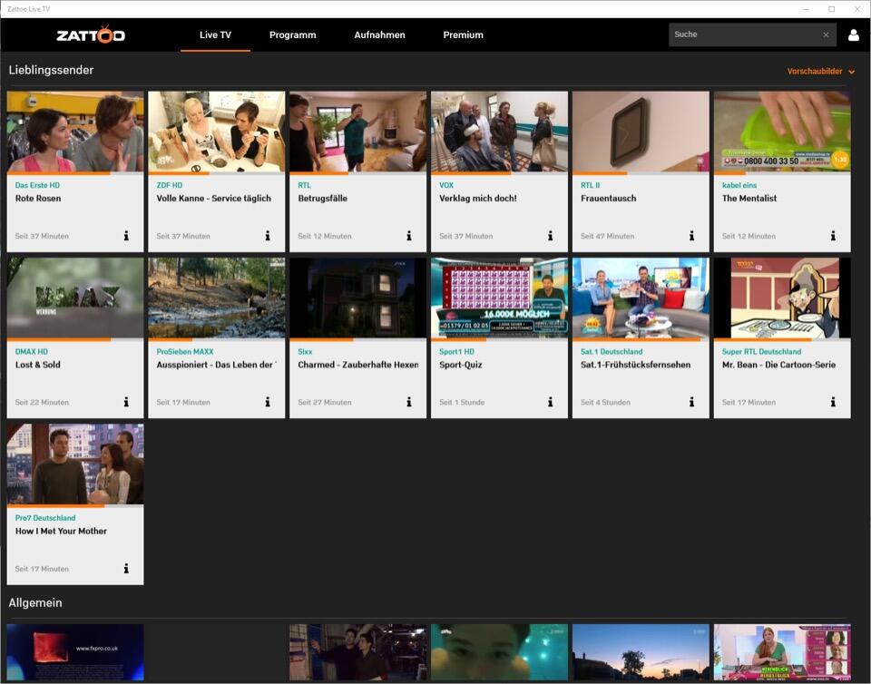The width and height of the screenshot is (871, 684).
Task: Open the Aufnahmen tab
Action: pos(380,35)
